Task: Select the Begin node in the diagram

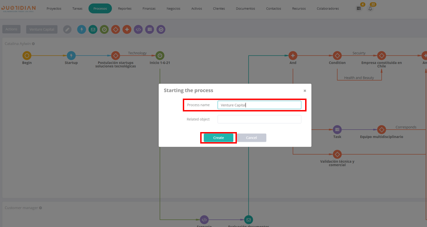Action: [27, 55]
